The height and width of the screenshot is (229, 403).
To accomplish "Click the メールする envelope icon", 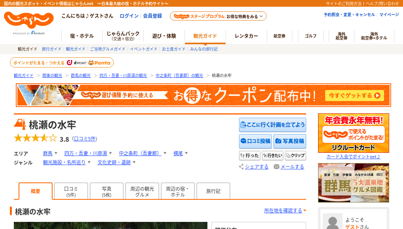I will coord(276,167).
